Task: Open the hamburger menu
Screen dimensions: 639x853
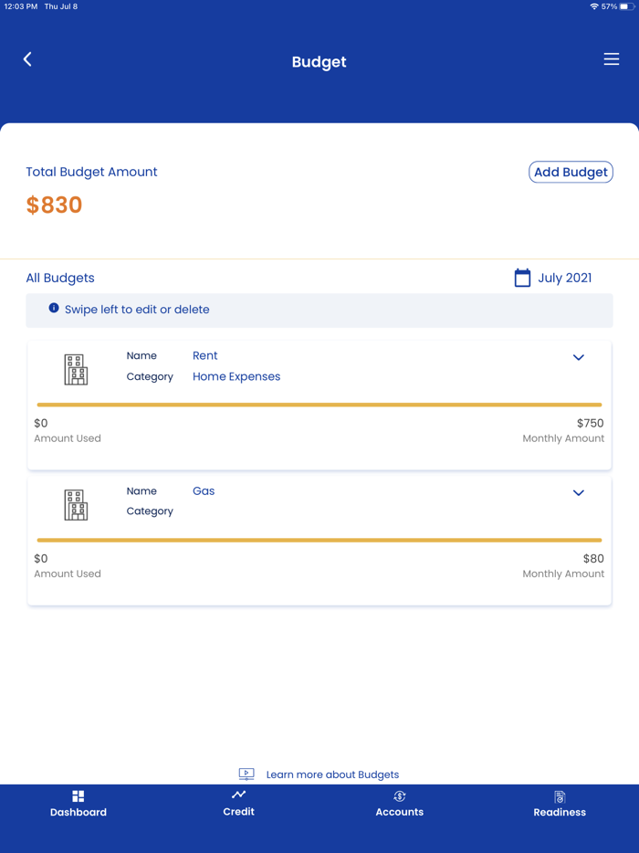Action: [x=611, y=59]
